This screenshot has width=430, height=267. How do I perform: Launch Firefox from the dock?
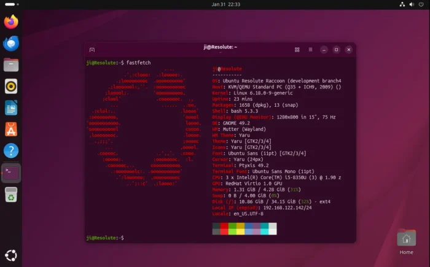click(11, 22)
